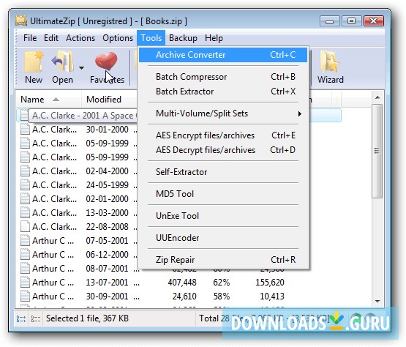The height and width of the screenshot is (347, 406).
Task: Click the UltimateZip title bar app icon
Action: coord(21,21)
